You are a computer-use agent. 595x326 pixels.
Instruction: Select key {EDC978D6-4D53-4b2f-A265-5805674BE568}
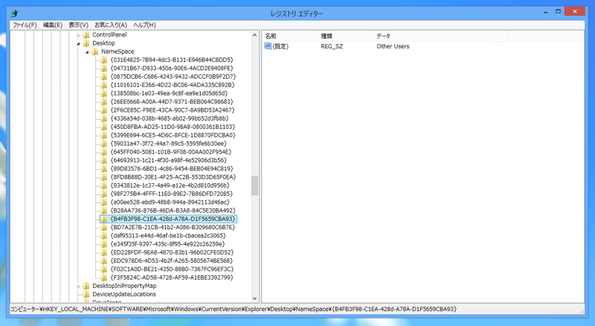(172, 261)
